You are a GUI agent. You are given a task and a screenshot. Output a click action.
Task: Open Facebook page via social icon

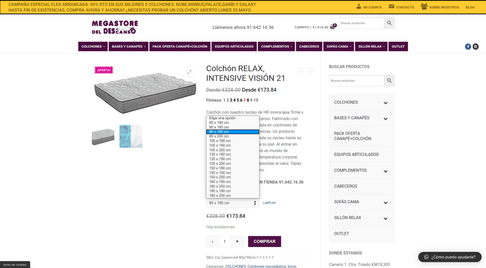(468, 47)
